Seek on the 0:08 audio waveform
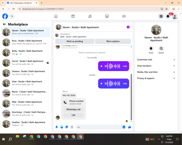182x145 pixels. pyautogui.click(x=112, y=66)
